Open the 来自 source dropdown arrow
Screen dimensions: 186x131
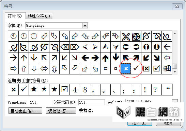click(x=175, y=102)
